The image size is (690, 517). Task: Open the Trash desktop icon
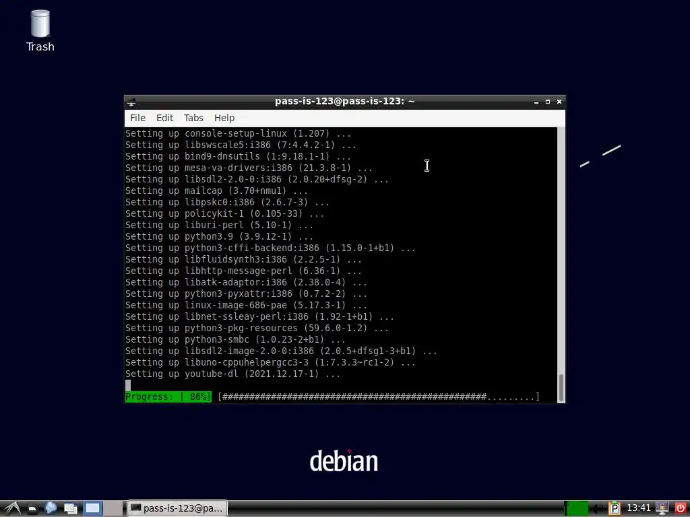(x=40, y=31)
